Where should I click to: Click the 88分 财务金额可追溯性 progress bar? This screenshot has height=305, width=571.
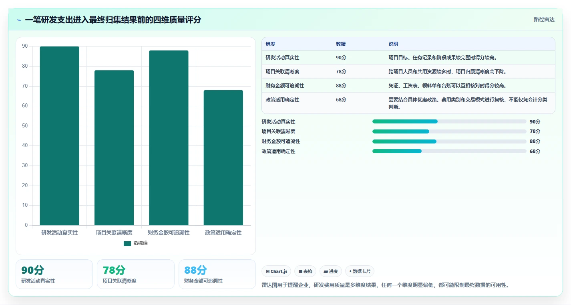[449, 141]
